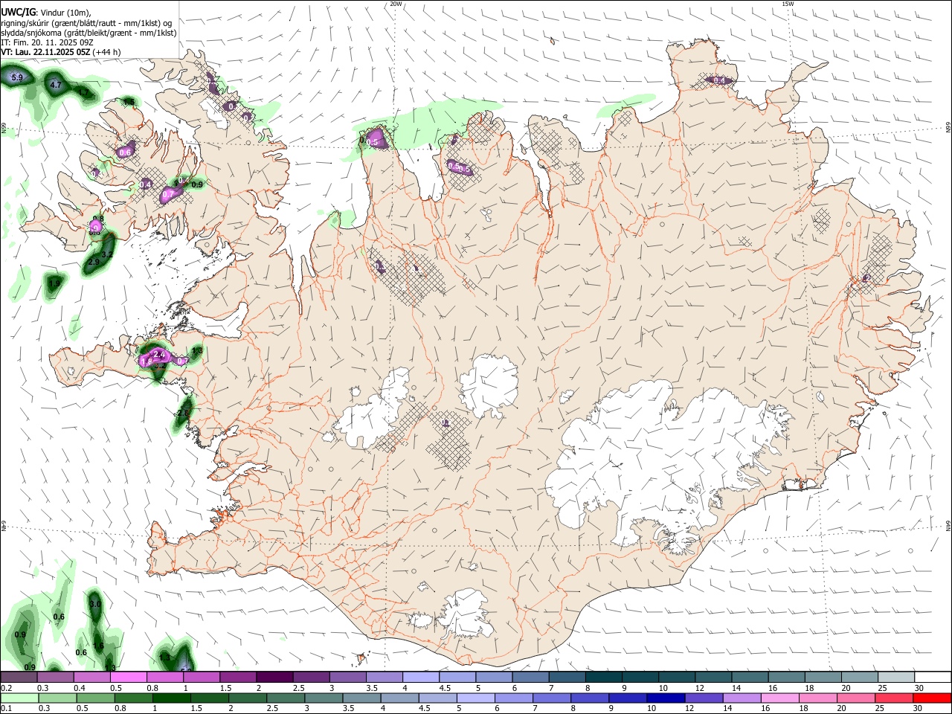952x714 pixels.
Task: Click the snow scale 18–20 grey-teal swatch
Action: (823, 678)
